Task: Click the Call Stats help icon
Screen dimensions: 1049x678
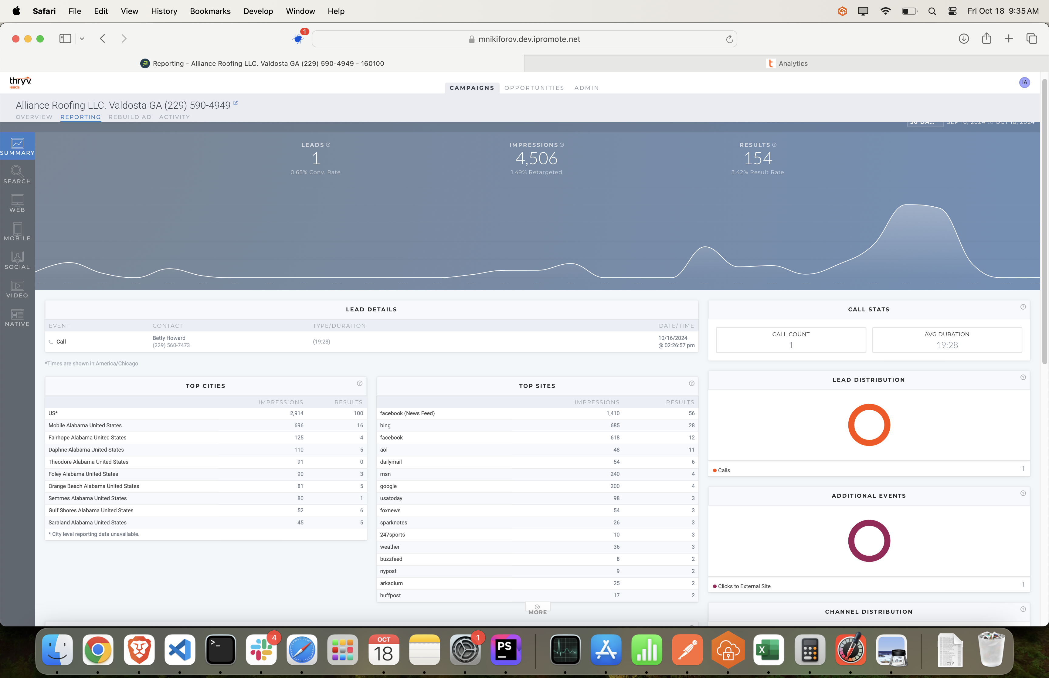Action: coord(1023,307)
